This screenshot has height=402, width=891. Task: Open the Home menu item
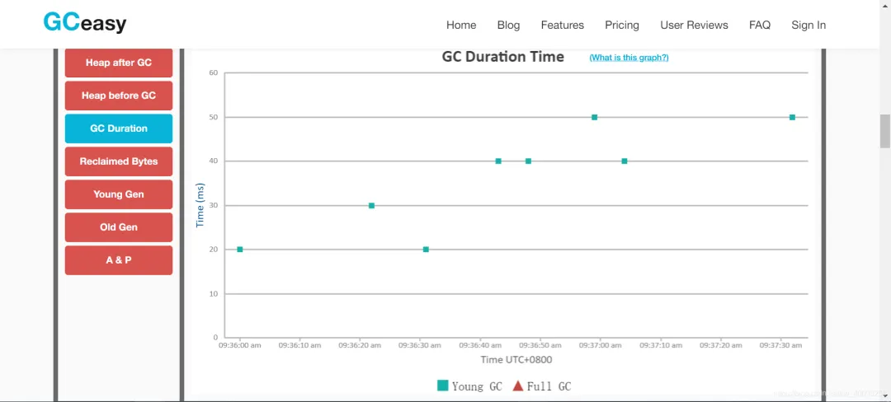pos(461,25)
